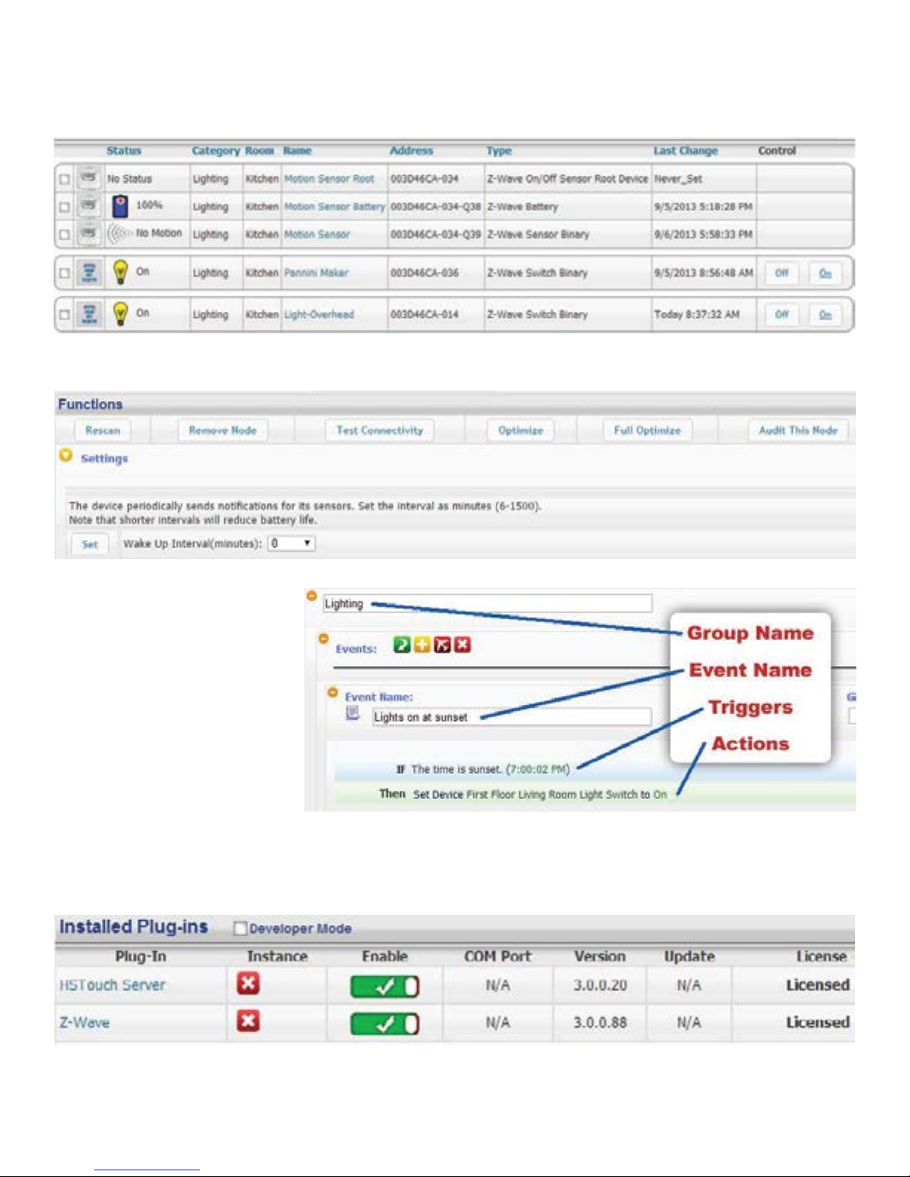Collapse the Lighting group with its orange icon
This screenshot has width=910, height=1177.
tap(312, 596)
